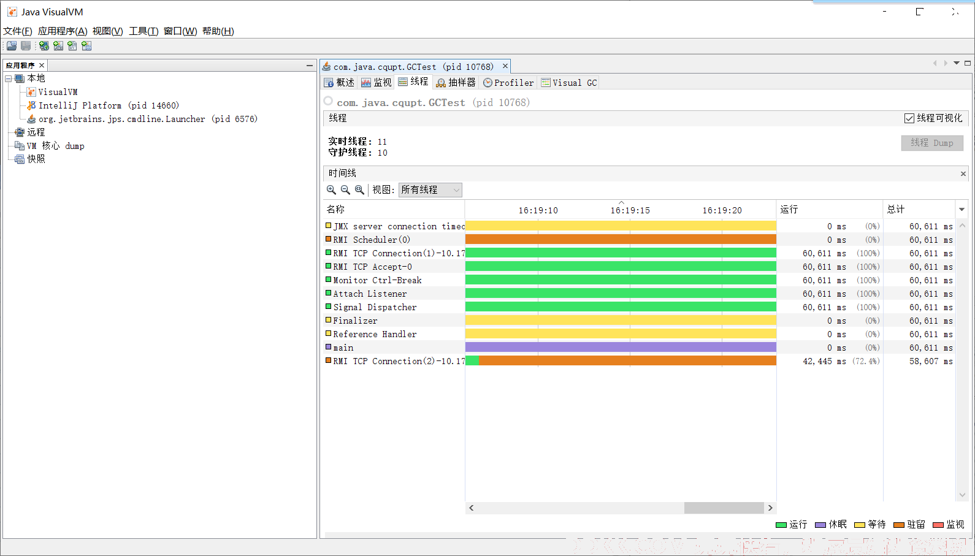
Task: Click the Add JMX Connection toolbar icon
Action: pyautogui.click(x=58, y=46)
